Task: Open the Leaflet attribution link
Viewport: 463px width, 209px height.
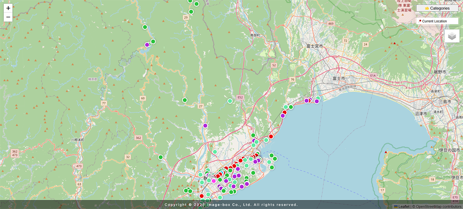Action: (401, 206)
